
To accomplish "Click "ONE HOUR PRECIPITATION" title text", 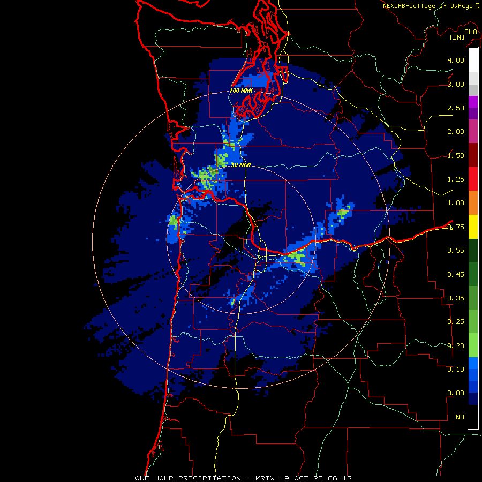I will point(188,478).
